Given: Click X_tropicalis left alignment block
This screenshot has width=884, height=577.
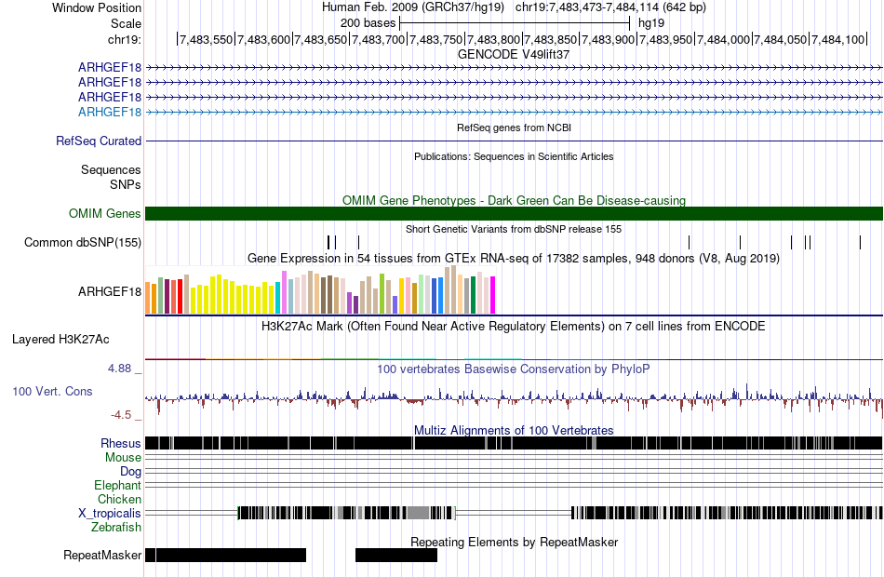Looking at the screenshot, I should point(345,513).
